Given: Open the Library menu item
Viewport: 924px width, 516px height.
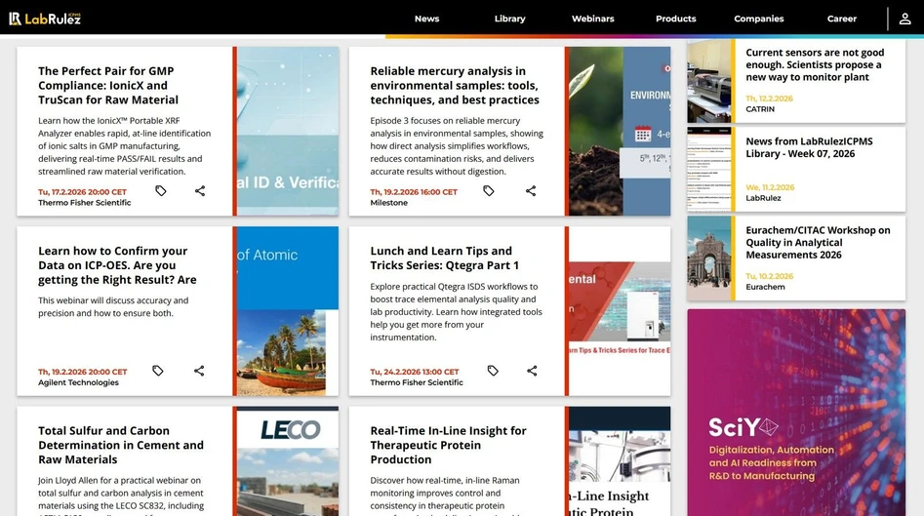Looking at the screenshot, I should click(x=509, y=19).
